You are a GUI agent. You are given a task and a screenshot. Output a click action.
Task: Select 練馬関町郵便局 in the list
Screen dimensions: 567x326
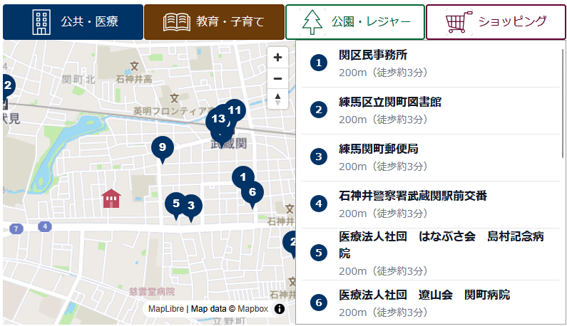430,158
